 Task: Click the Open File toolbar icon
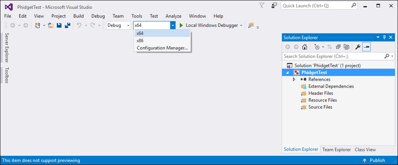pos(51,25)
